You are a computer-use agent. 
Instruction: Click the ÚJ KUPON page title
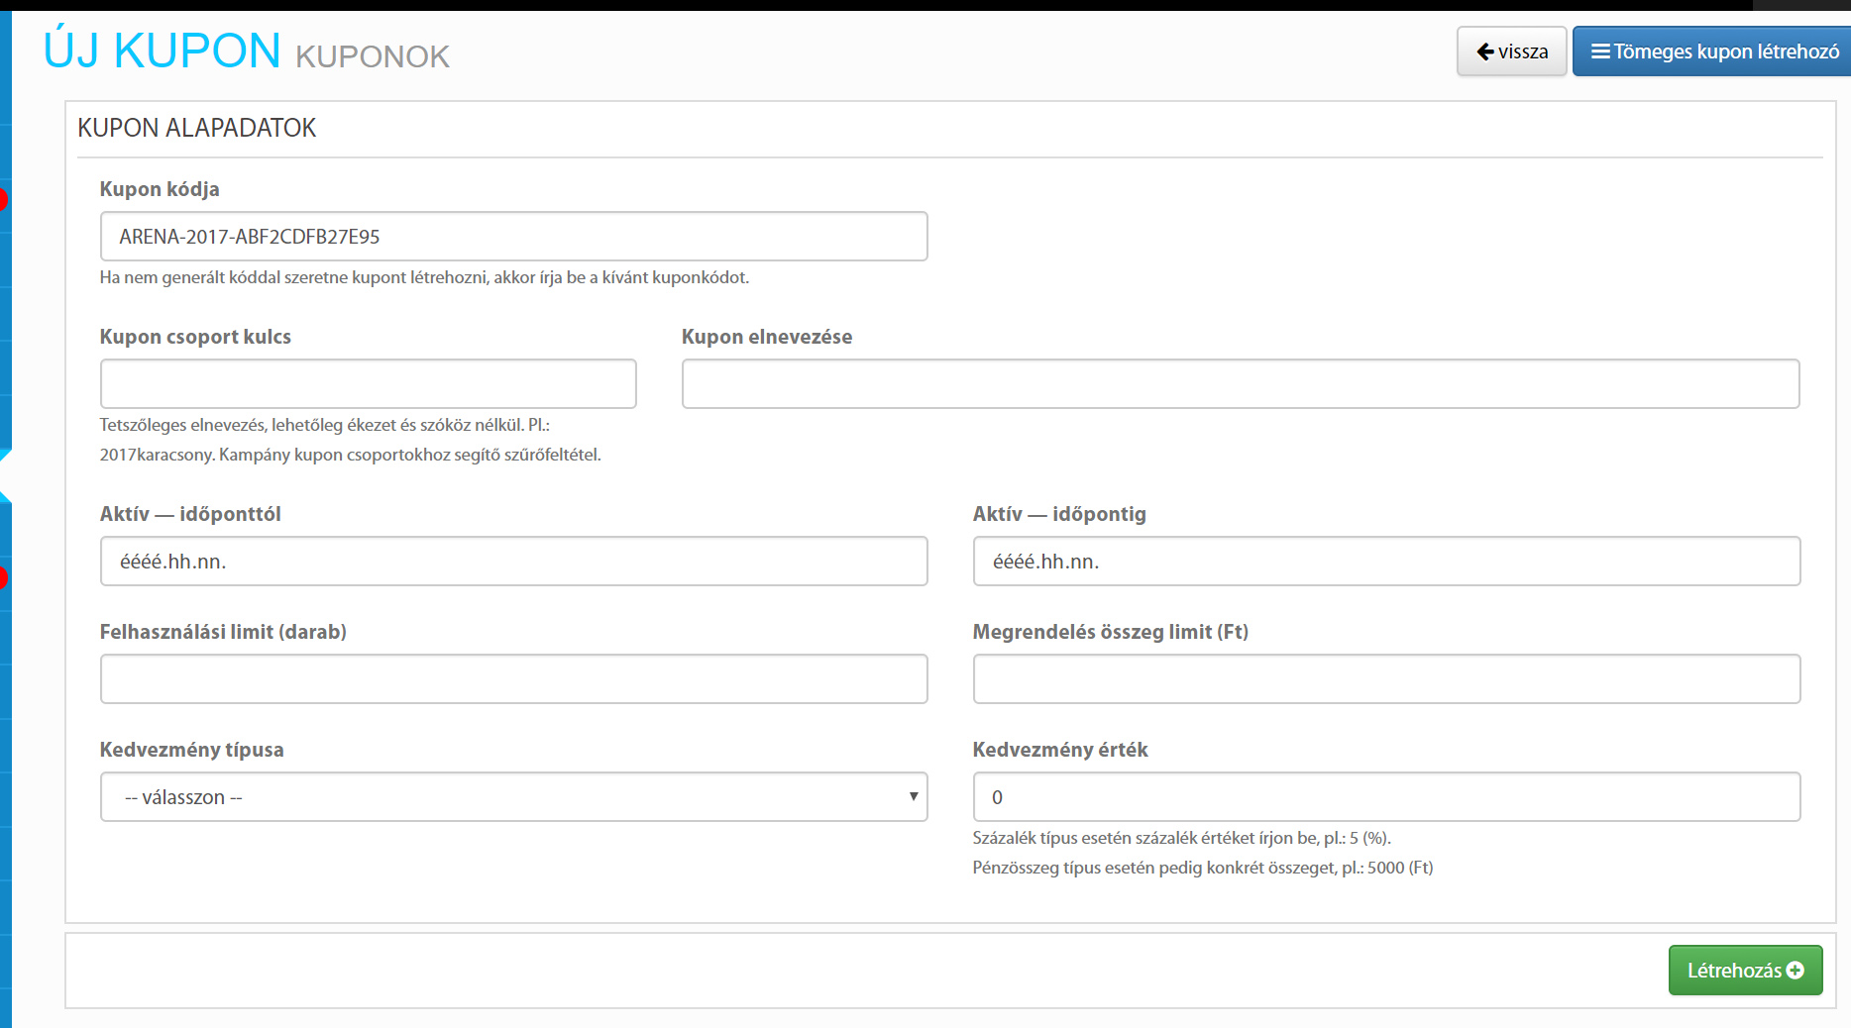163,51
